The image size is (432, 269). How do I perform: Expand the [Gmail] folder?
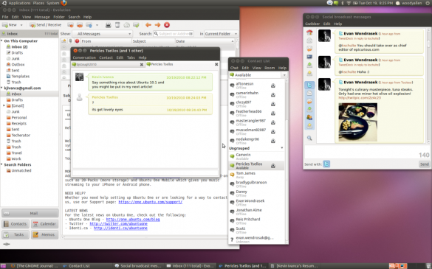[x=4, y=105]
